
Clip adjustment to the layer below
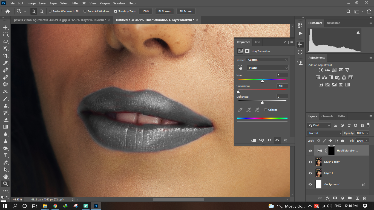253,140
